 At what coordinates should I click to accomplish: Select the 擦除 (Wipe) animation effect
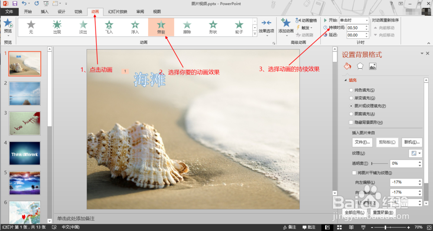pyautogui.click(x=187, y=27)
